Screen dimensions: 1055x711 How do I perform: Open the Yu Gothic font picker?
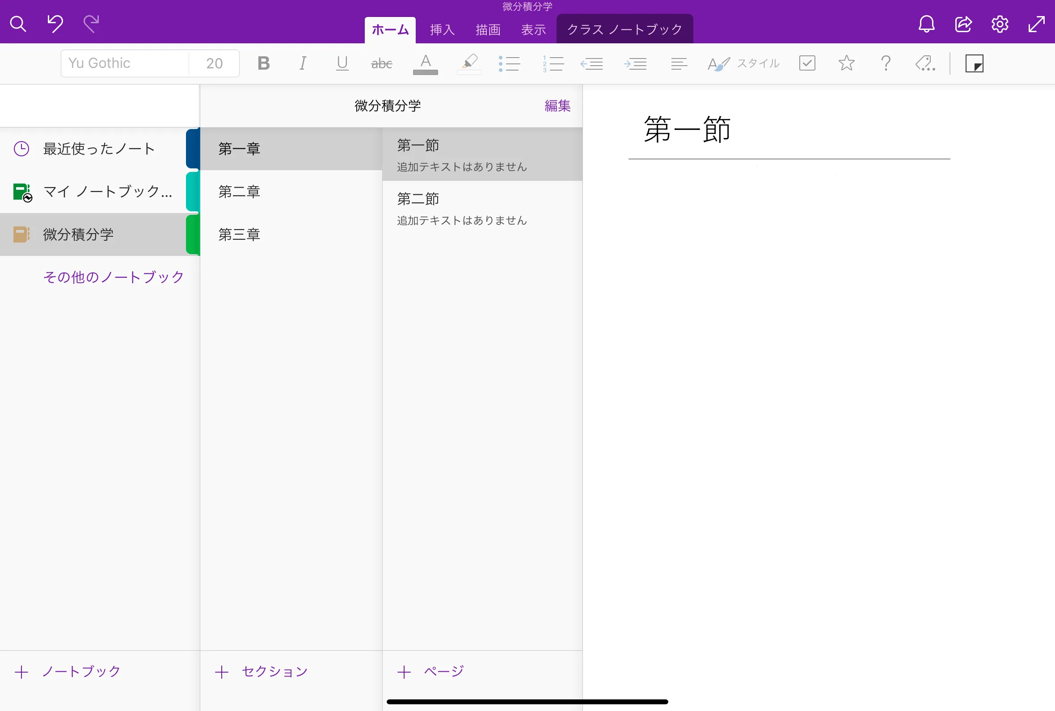(x=125, y=63)
